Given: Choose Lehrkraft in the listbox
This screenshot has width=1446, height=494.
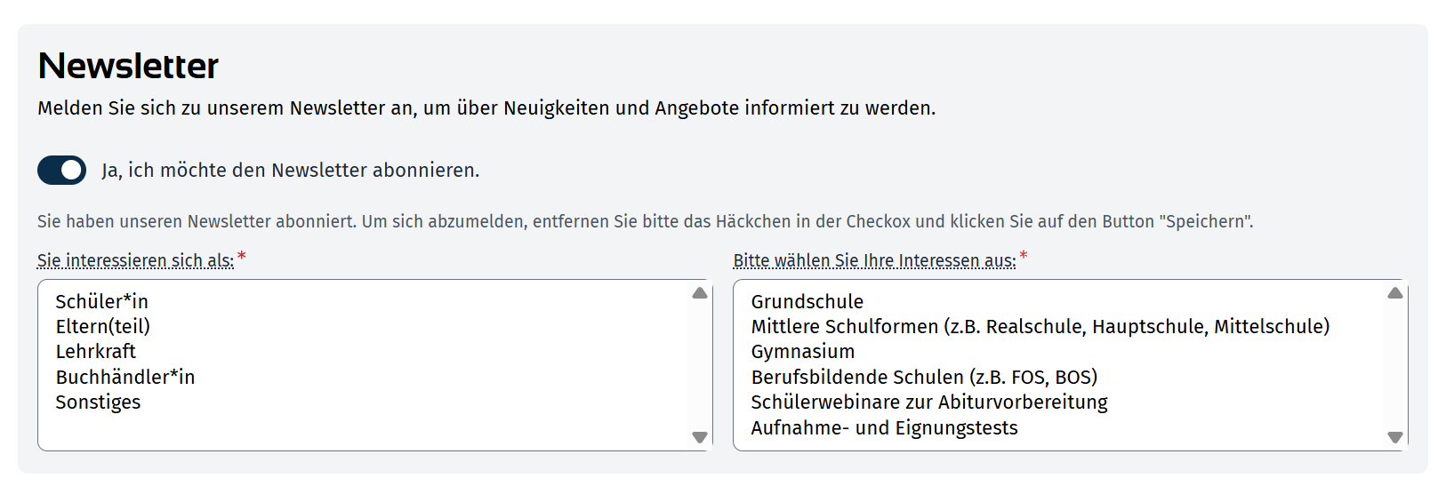Looking at the screenshot, I should [95, 351].
